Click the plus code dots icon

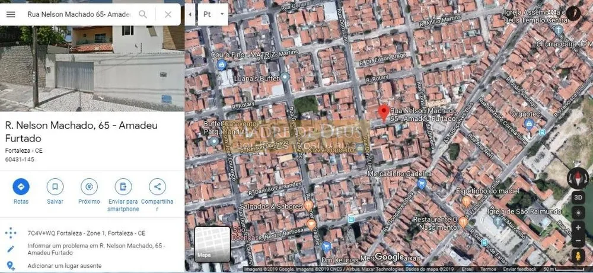pyautogui.click(x=11, y=233)
